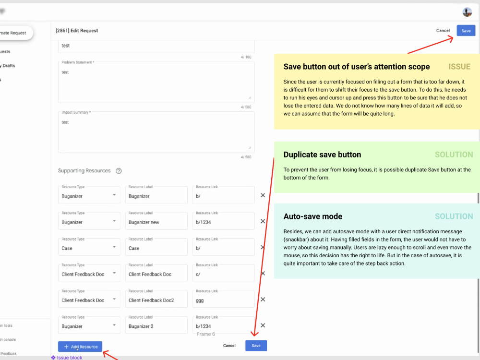Open the console item in sidebar
The width and height of the screenshot is (480, 360).
pos(8,339)
